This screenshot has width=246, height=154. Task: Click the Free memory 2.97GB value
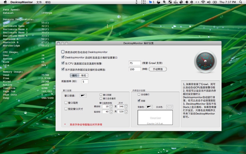tap(46, 78)
